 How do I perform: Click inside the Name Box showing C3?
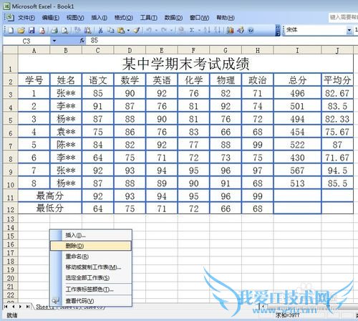[x=26, y=41]
